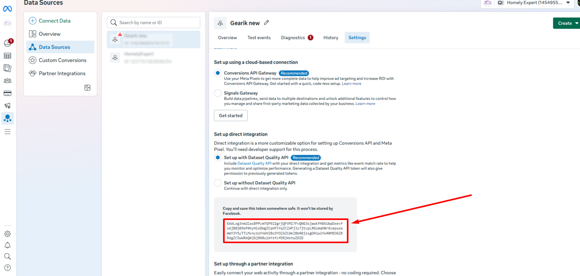Viewport: 580px width, 276px height.
Task: Click the search magnifier in left rail
Action: (x=8, y=257)
